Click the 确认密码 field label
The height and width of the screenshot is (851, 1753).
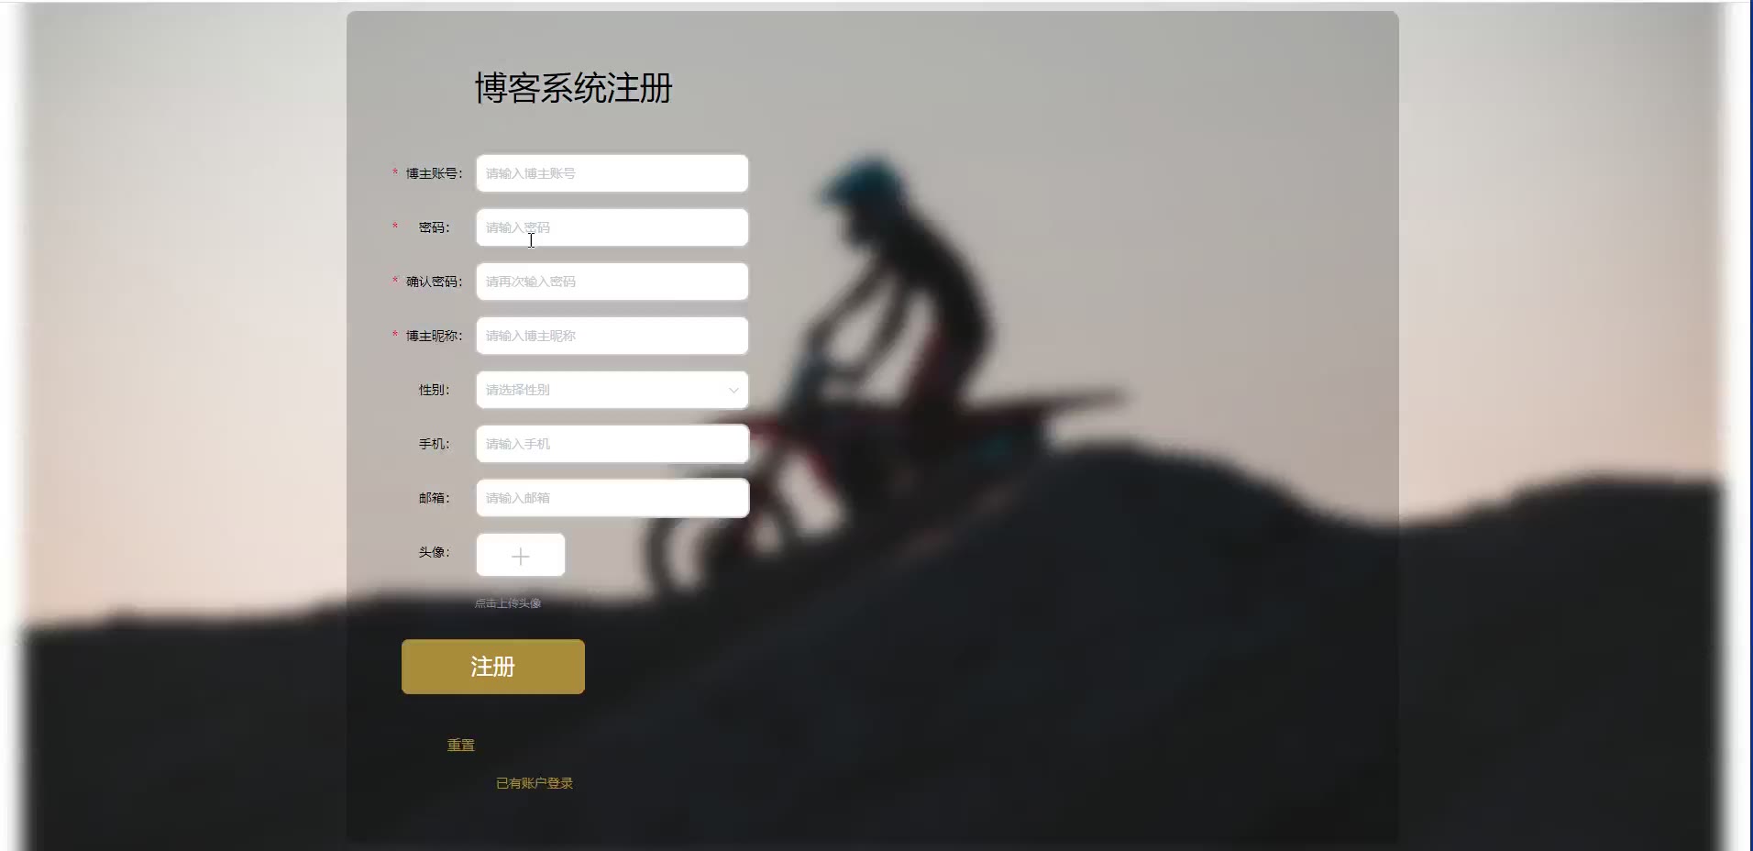tap(434, 282)
